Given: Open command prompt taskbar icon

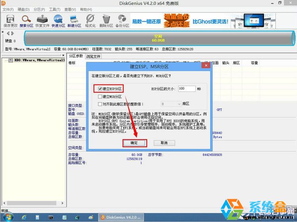Looking at the screenshot, I should [51, 218].
